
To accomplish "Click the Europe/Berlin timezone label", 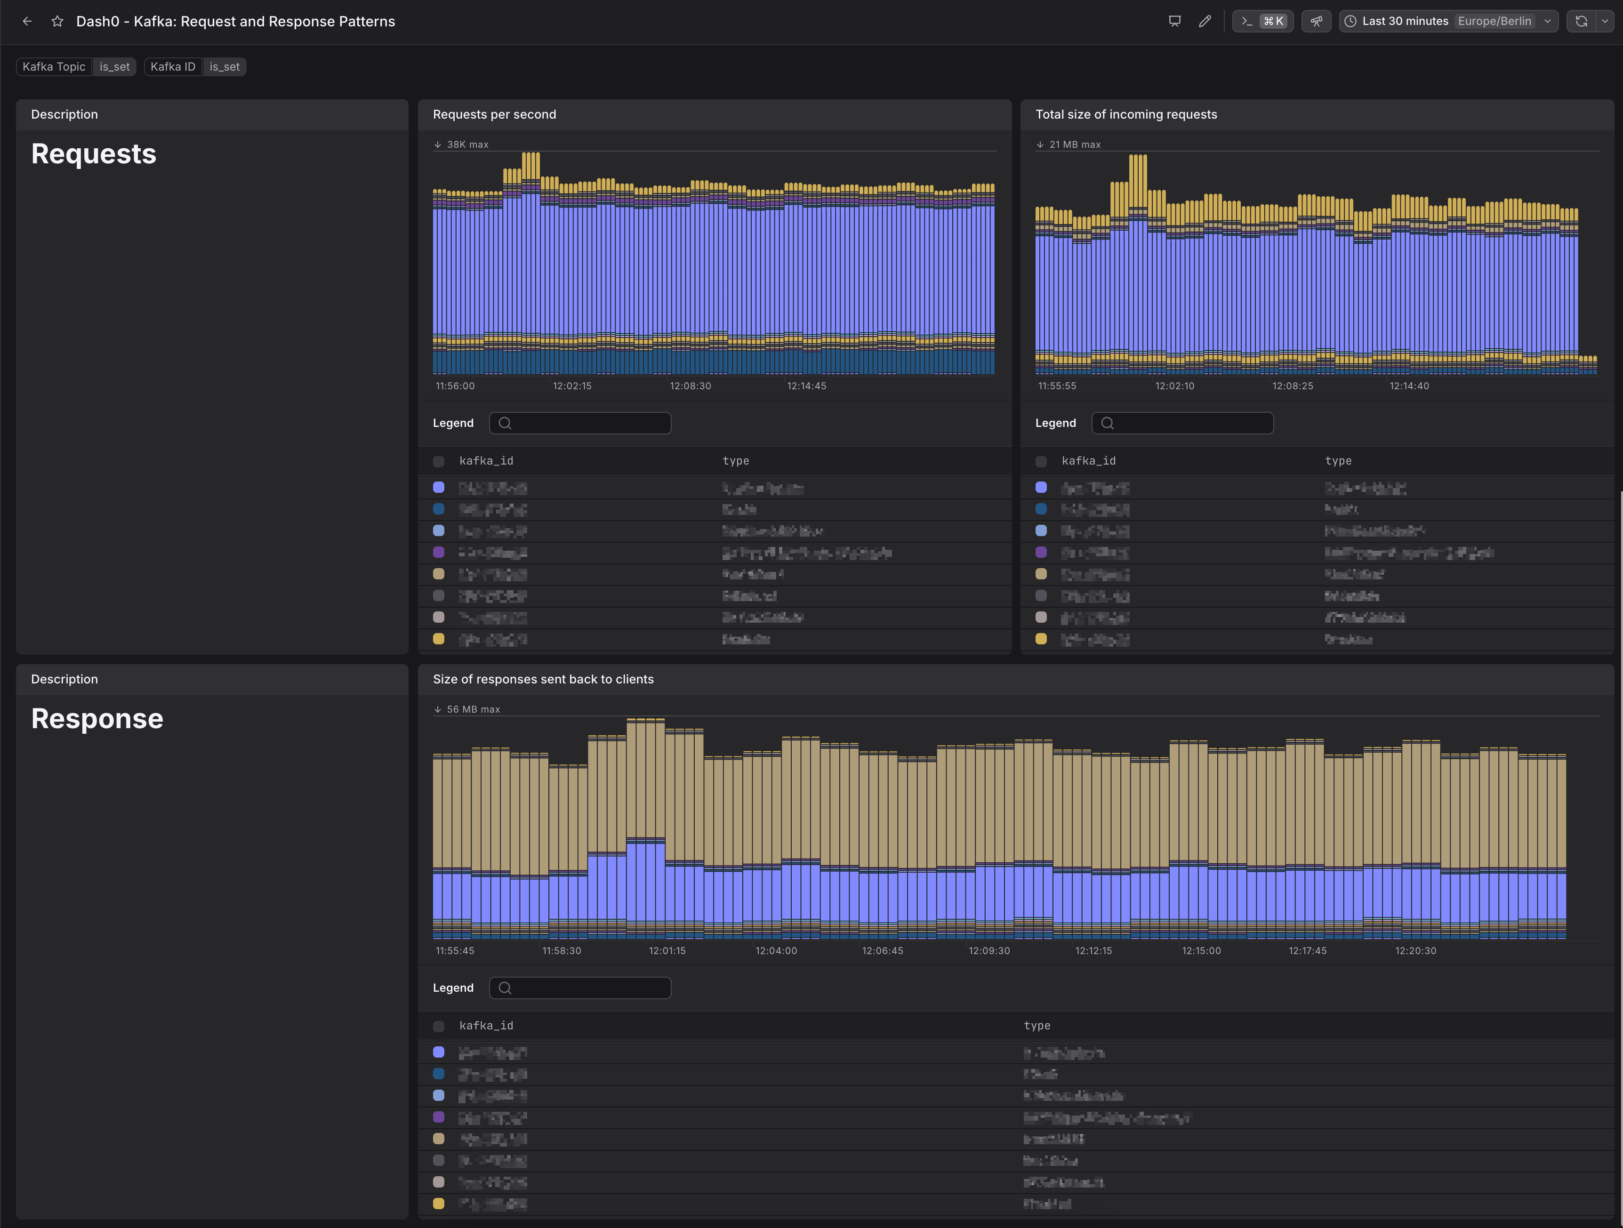I will [1494, 21].
